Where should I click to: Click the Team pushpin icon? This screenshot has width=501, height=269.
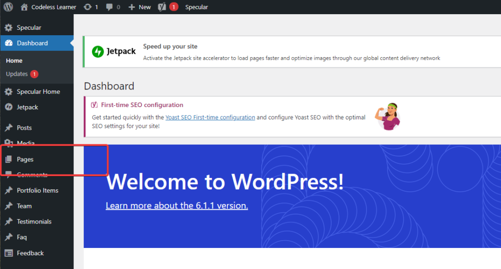point(9,206)
